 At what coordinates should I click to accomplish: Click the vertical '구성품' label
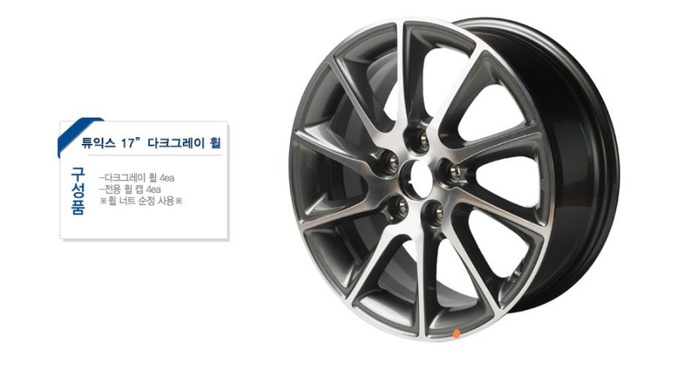click(x=78, y=191)
